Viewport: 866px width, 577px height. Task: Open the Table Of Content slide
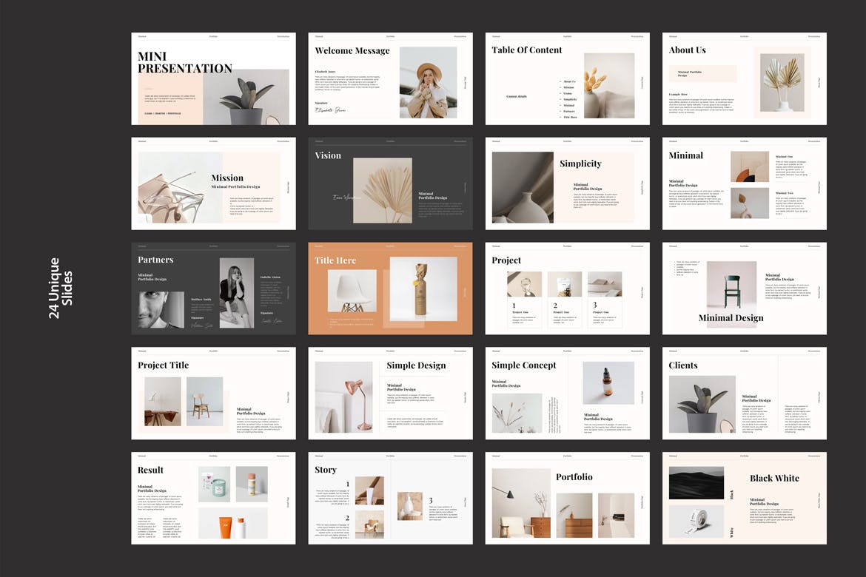point(567,78)
